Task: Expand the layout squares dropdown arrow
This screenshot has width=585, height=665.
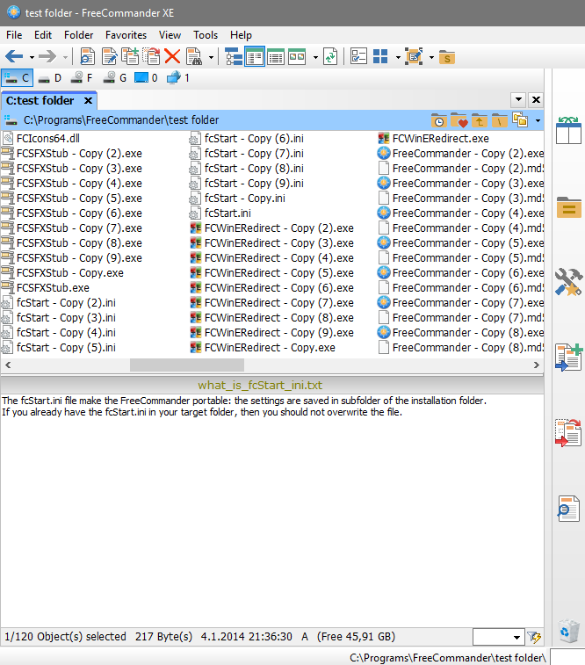Action: (x=398, y=57)
